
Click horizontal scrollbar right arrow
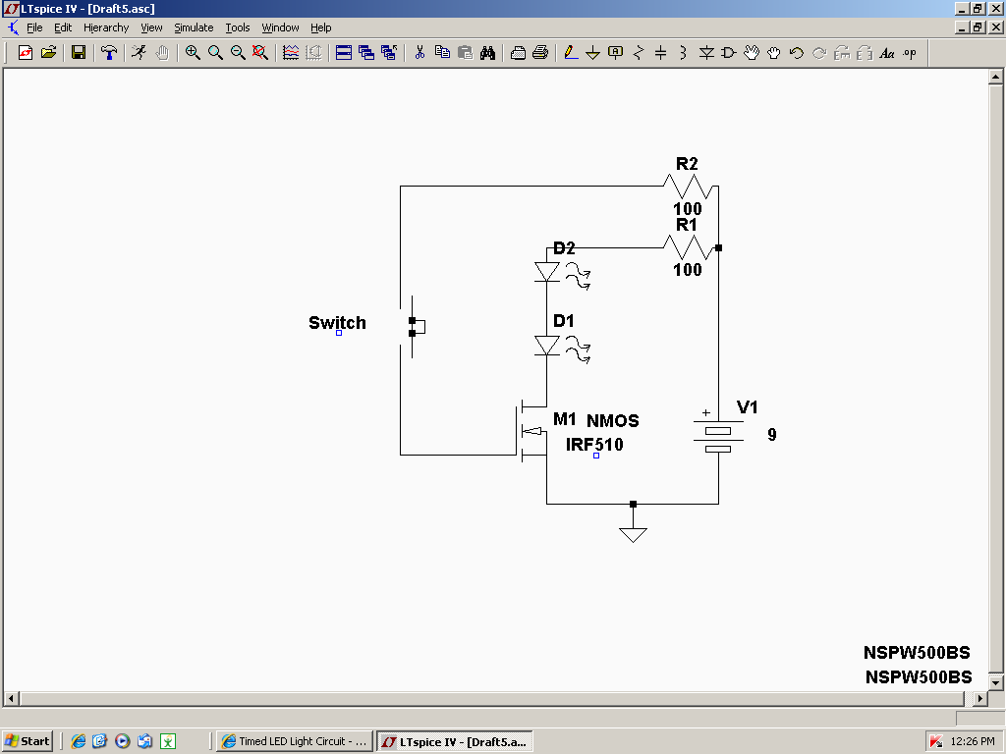point(980,698)
